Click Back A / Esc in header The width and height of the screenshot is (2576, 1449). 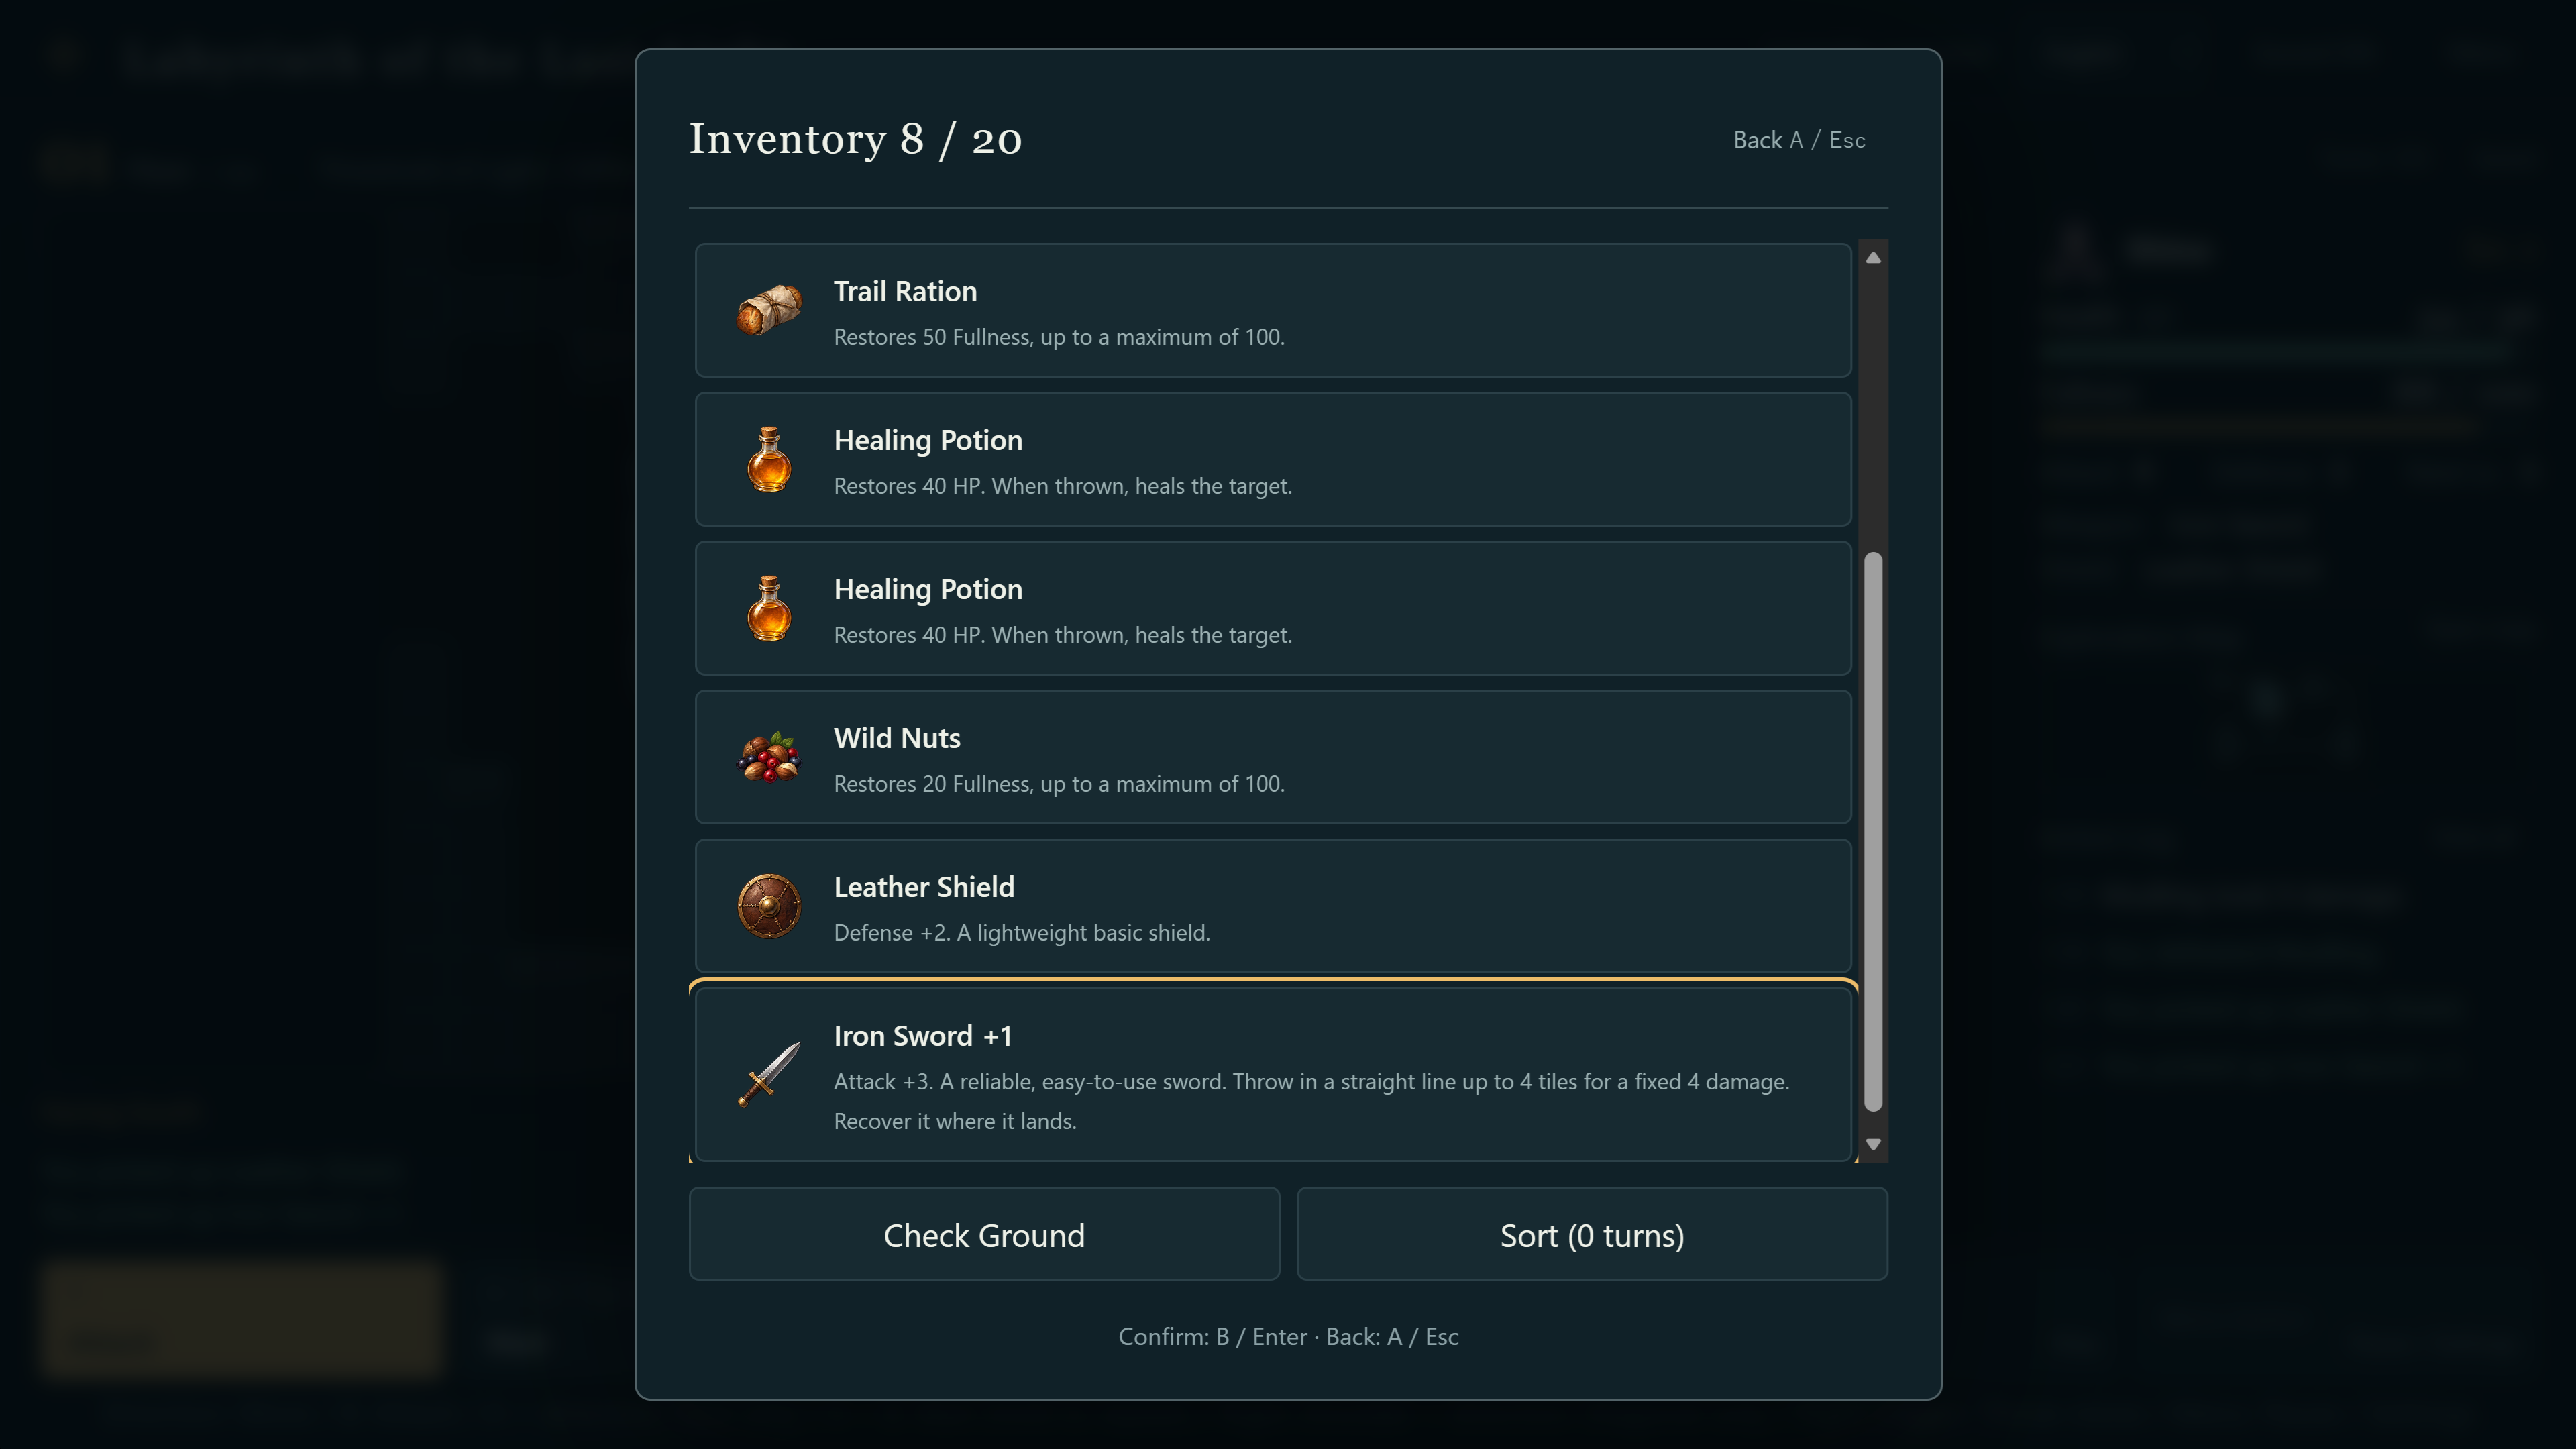(1799, 140)
